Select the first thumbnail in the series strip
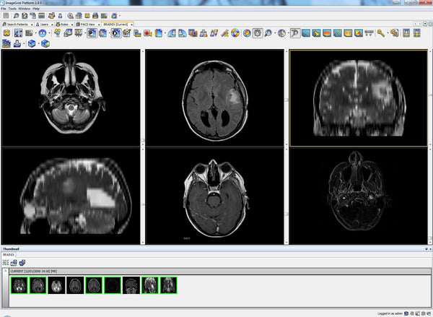 click(19, 285)
